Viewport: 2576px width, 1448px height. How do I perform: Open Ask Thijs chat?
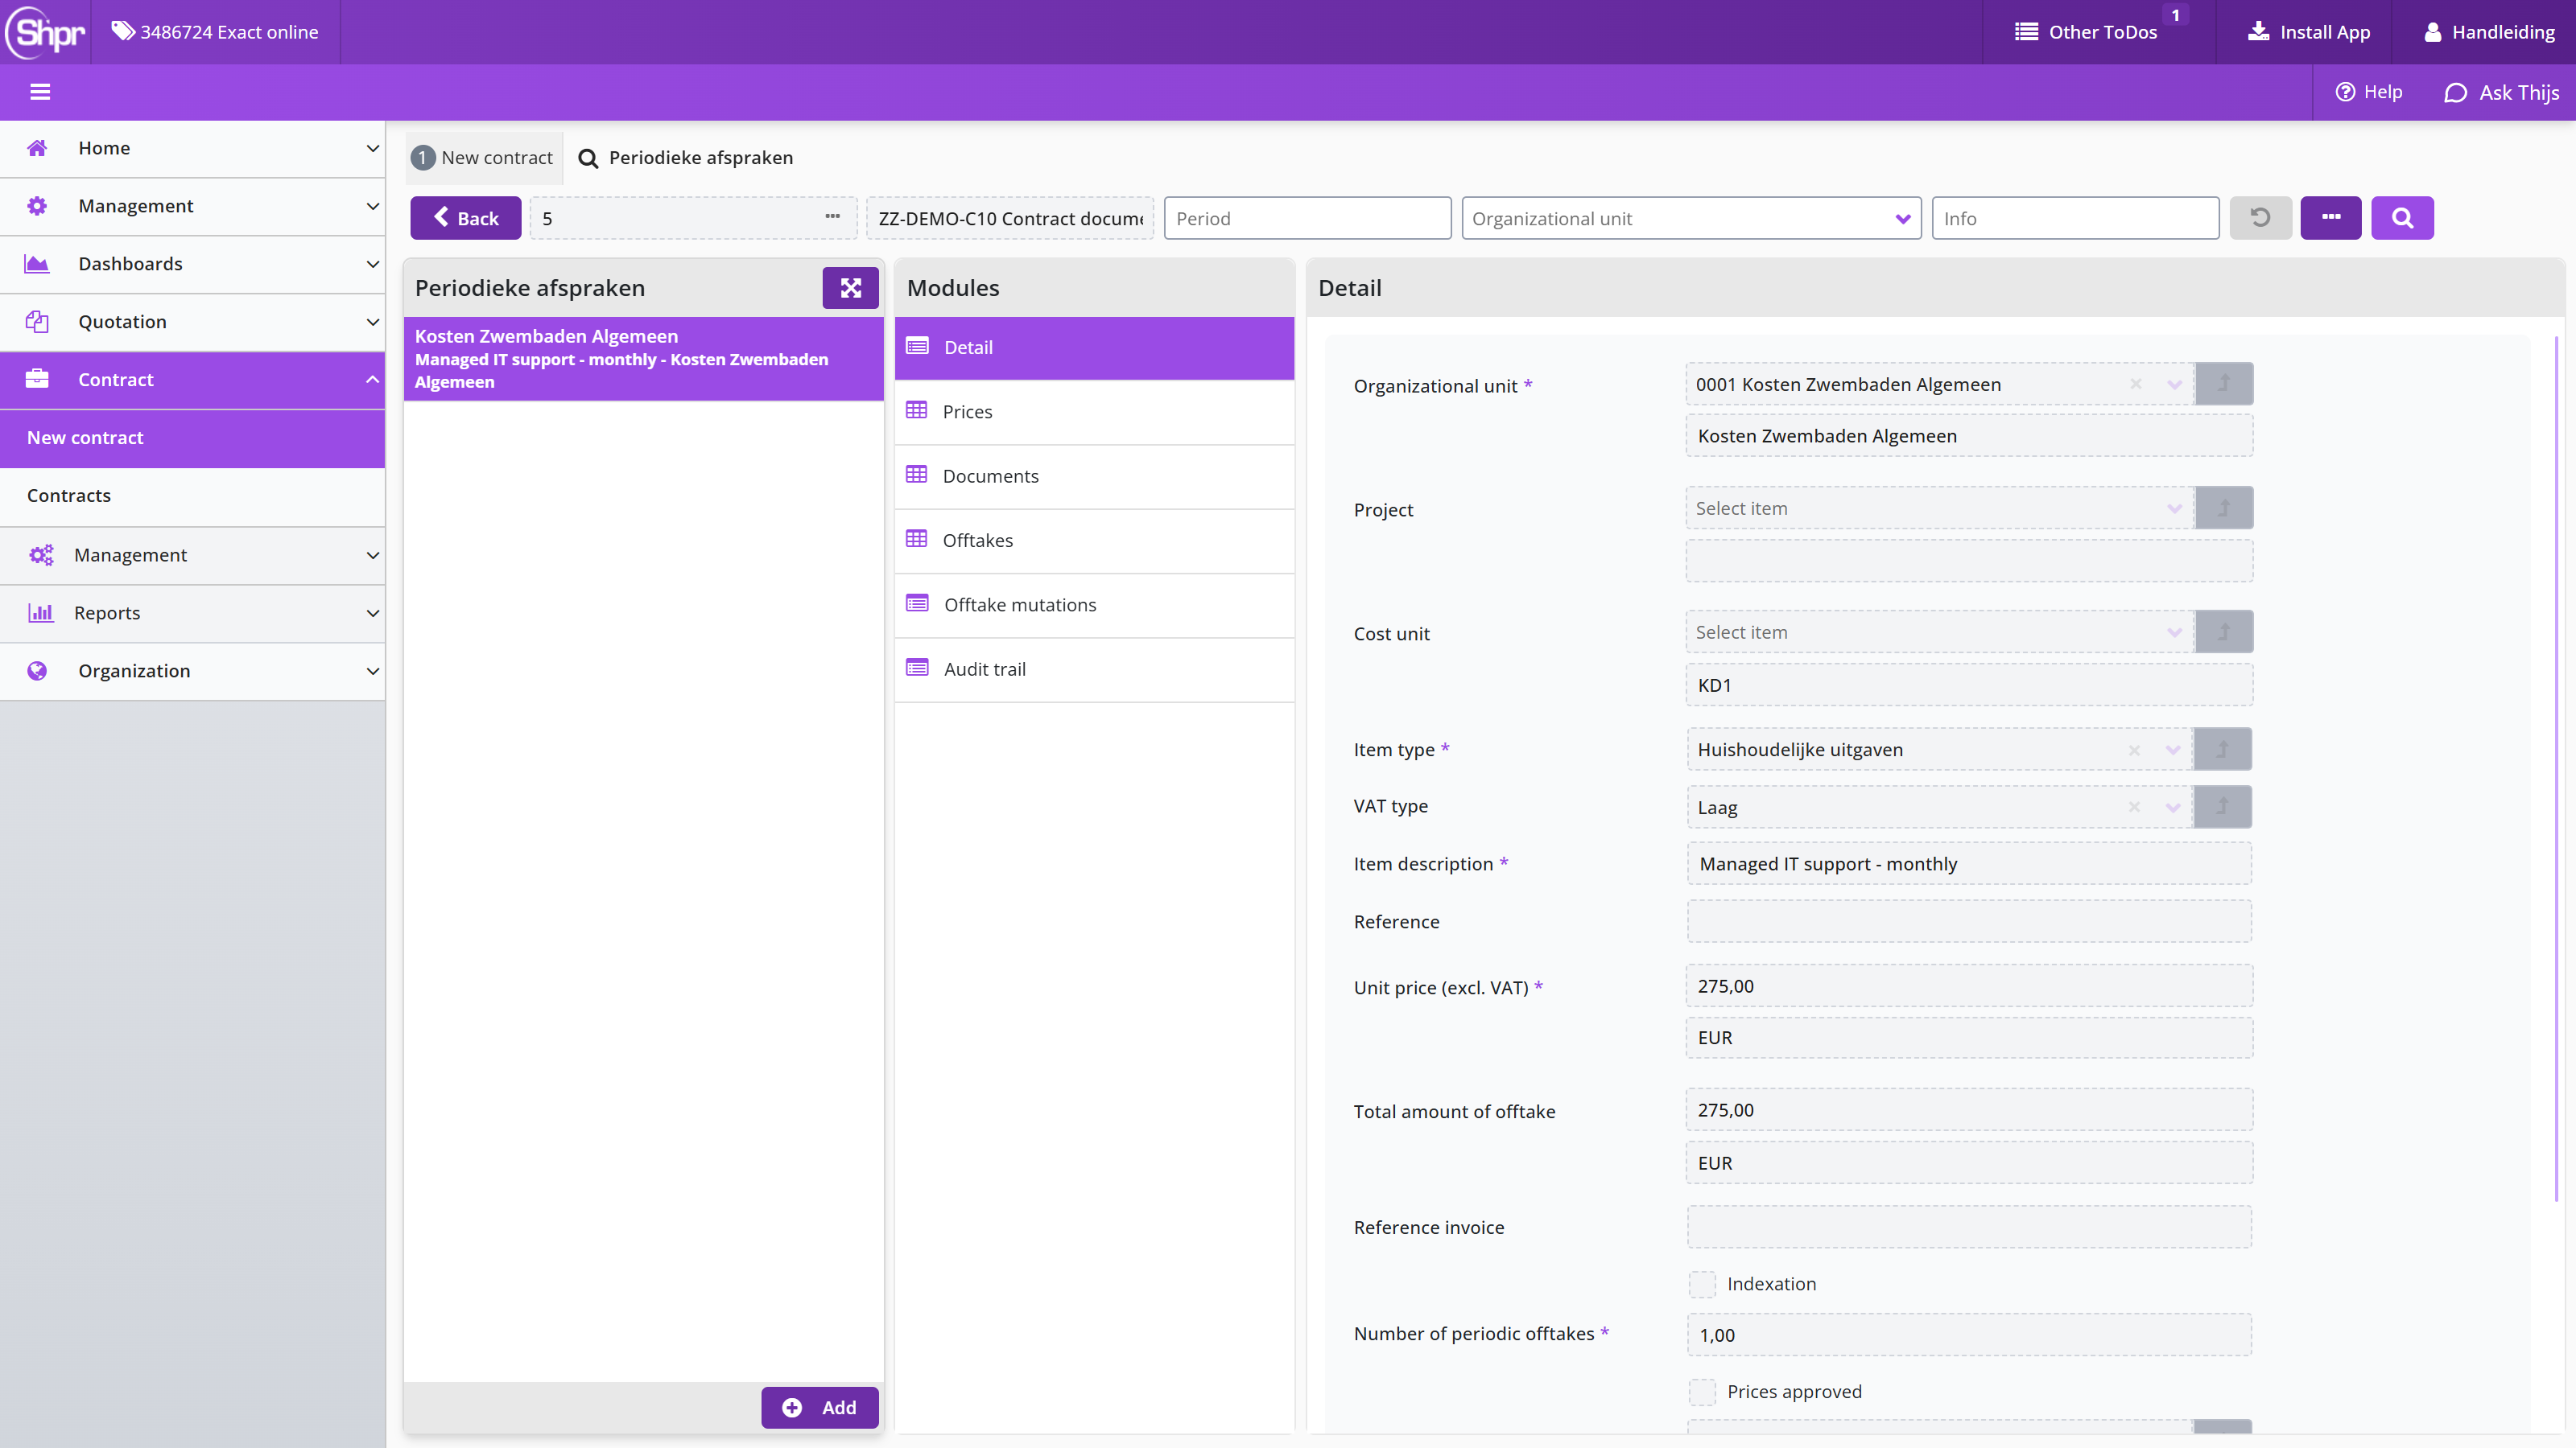pos(2501,92)
